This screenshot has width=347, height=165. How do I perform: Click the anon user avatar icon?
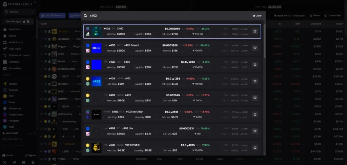(x=3, y=156)
